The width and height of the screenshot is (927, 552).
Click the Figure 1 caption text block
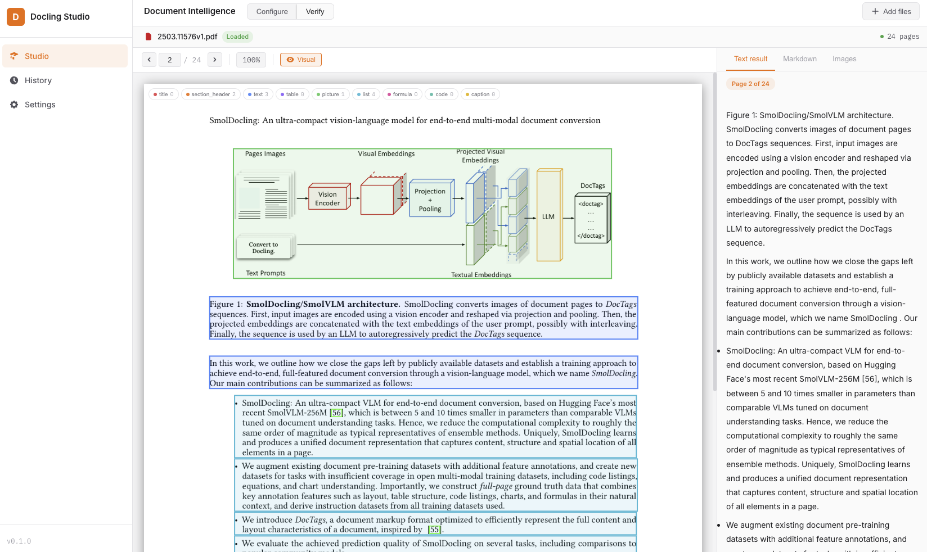coord(424,318)
